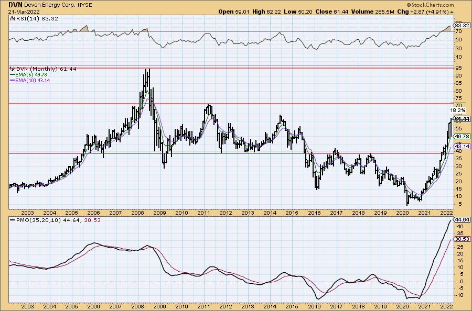The image size is (472, 311).
Task: Click the Open 59.01 value
Action: [233, 12]
